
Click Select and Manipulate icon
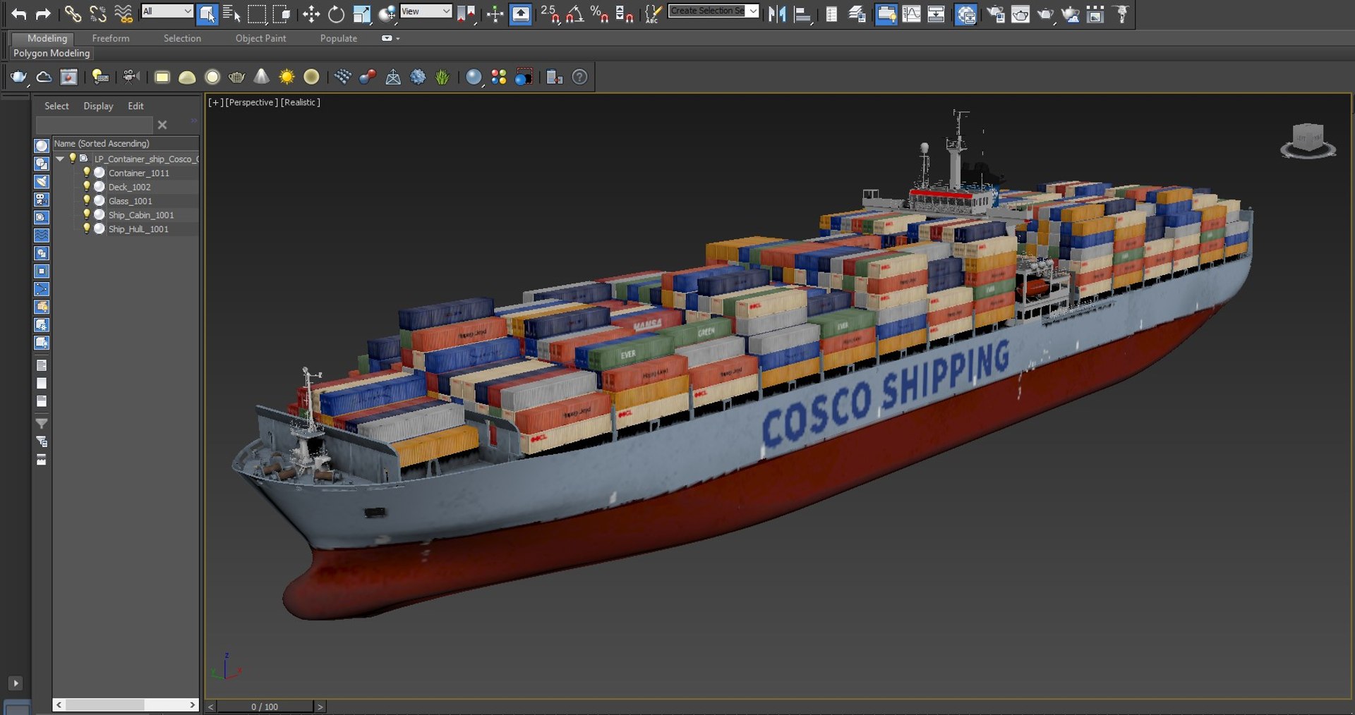pyautogui.click(x=495, y=13)
